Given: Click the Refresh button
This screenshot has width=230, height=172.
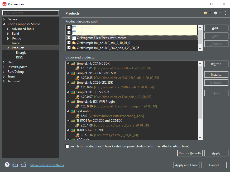Looking at the screenshot, I should click(x=216, y=64).
